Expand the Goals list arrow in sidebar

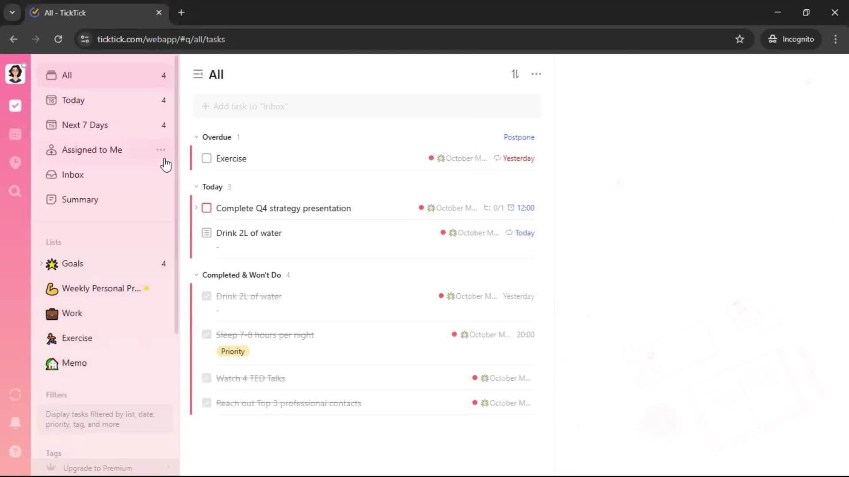(42, 263)
